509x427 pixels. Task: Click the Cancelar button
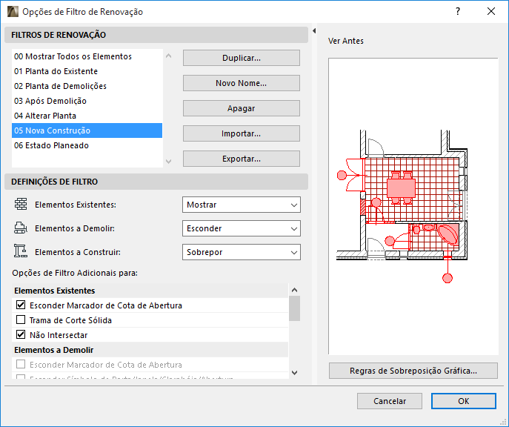(390, 401)
